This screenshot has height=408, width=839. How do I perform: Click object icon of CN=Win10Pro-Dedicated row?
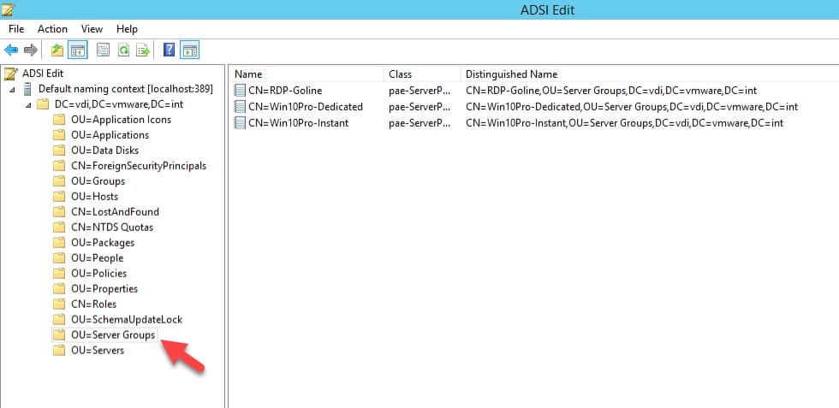[x=241, y=107]
